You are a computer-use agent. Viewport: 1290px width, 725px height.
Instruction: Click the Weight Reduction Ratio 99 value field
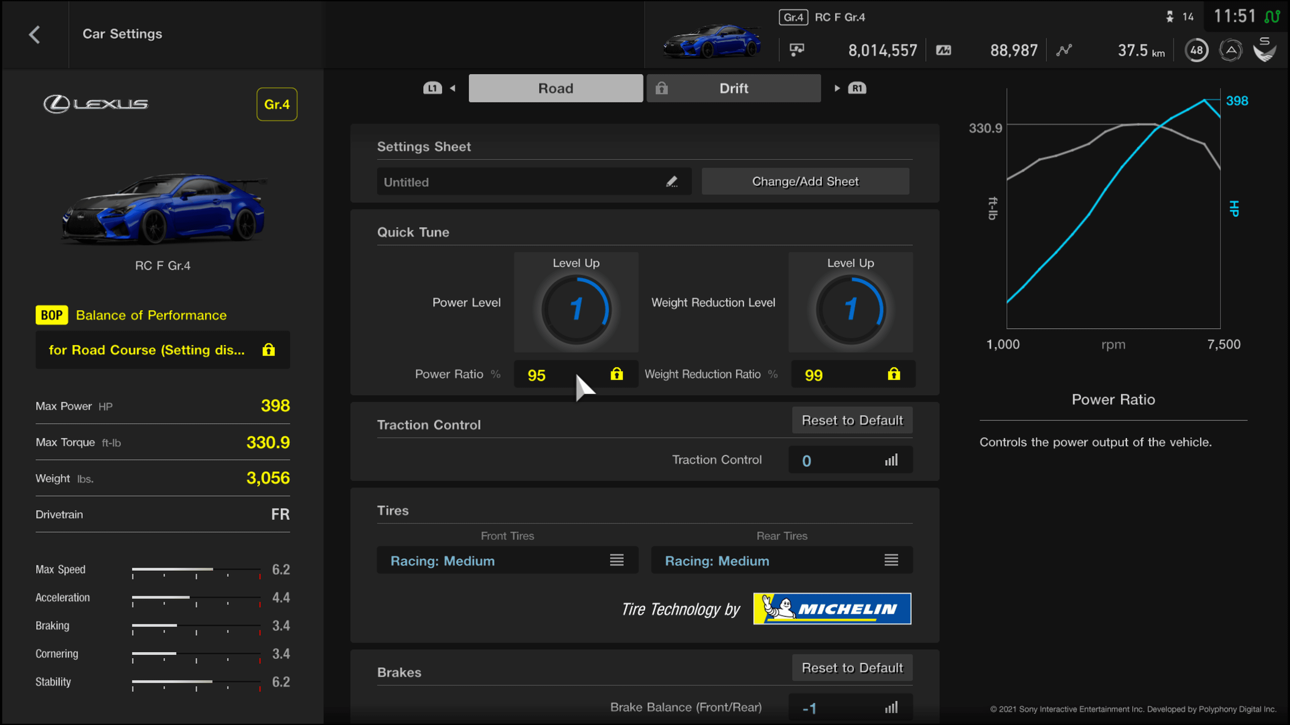click(853, 374)
